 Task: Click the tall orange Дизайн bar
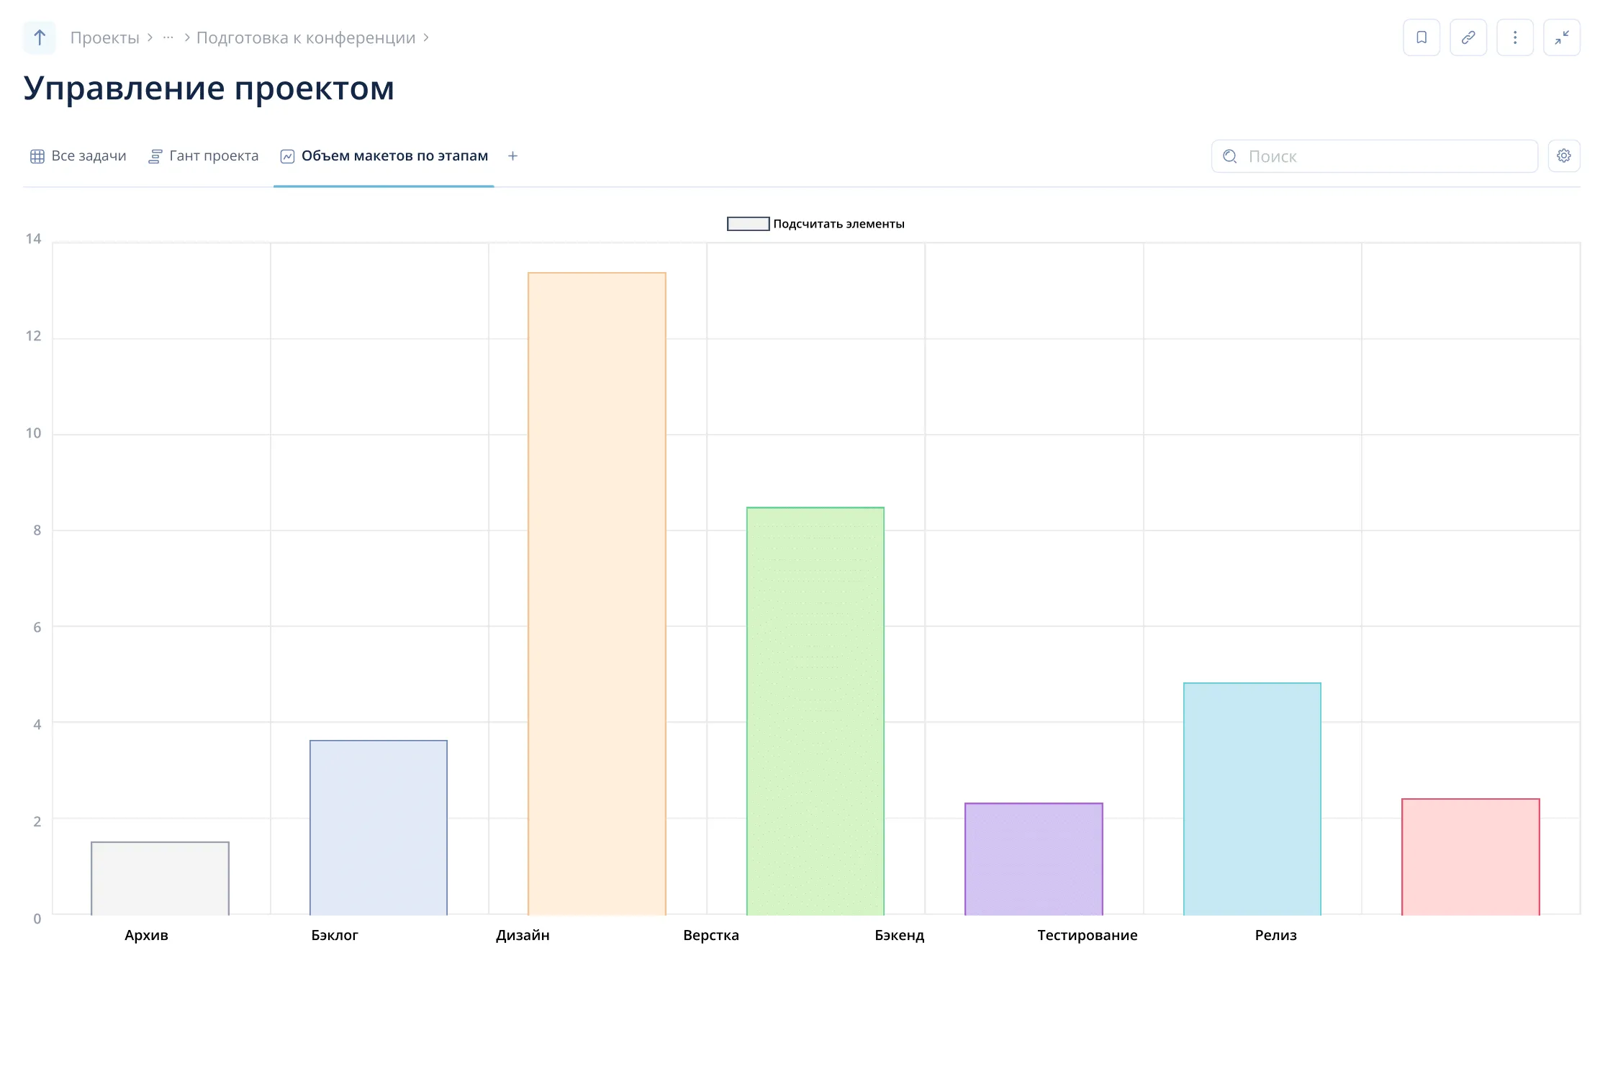coord(597,594)
